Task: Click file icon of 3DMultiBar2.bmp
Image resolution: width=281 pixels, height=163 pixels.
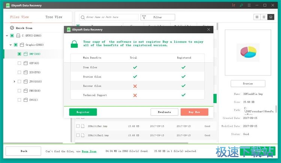Action: pos(83,135)
